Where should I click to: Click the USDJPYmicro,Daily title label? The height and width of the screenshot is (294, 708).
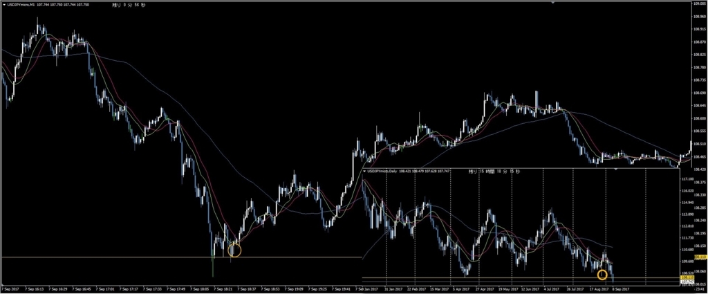(x=382, y=171)
